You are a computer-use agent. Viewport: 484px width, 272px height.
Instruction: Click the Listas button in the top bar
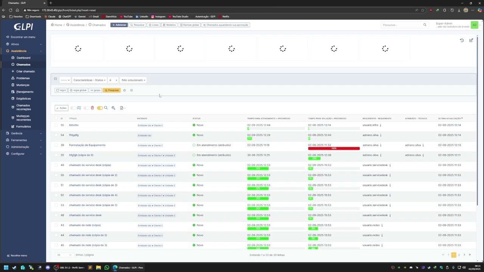(x=154, y=25)
